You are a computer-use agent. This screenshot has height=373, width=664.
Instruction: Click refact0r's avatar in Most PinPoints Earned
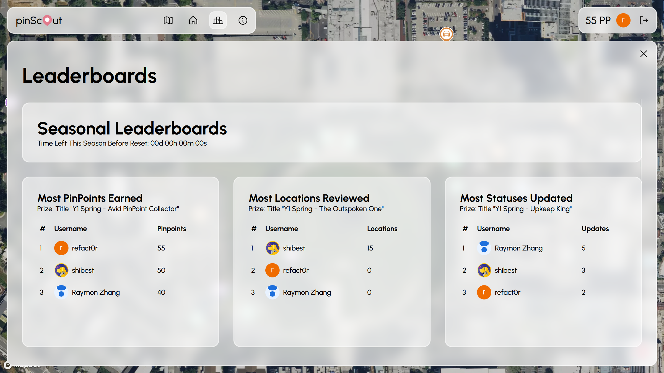click(61, 248)
